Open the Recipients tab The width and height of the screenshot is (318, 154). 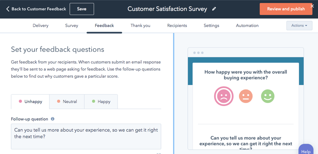coord(177,26)
